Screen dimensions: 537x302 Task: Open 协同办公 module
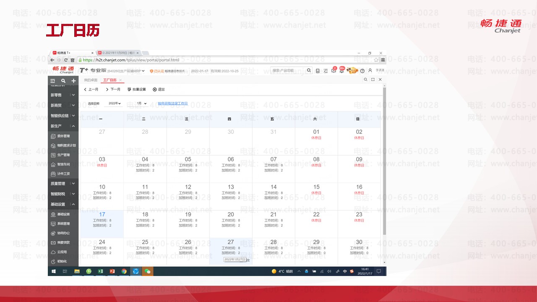click(63, 233)
